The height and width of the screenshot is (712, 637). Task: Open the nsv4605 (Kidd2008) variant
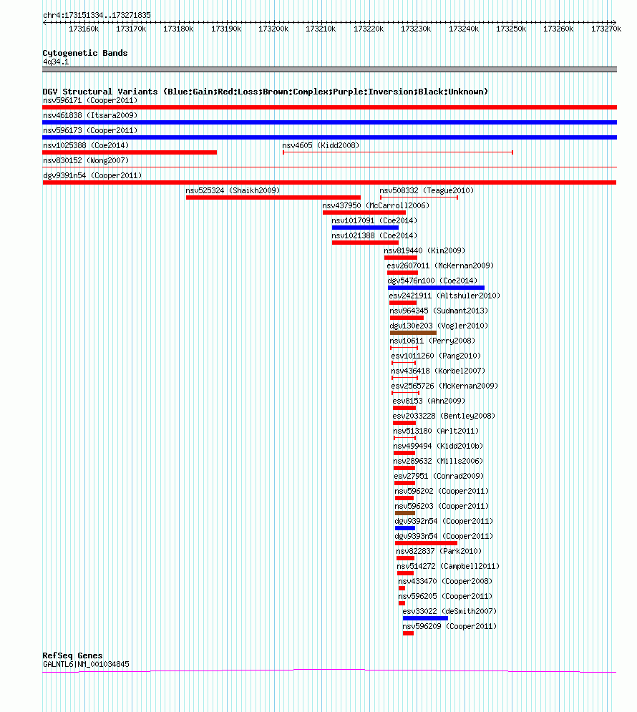[398, 152]
